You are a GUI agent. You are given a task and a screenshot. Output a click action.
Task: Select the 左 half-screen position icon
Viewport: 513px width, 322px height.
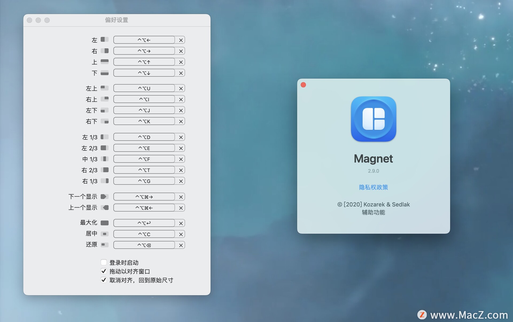click(x=104, y=39)
